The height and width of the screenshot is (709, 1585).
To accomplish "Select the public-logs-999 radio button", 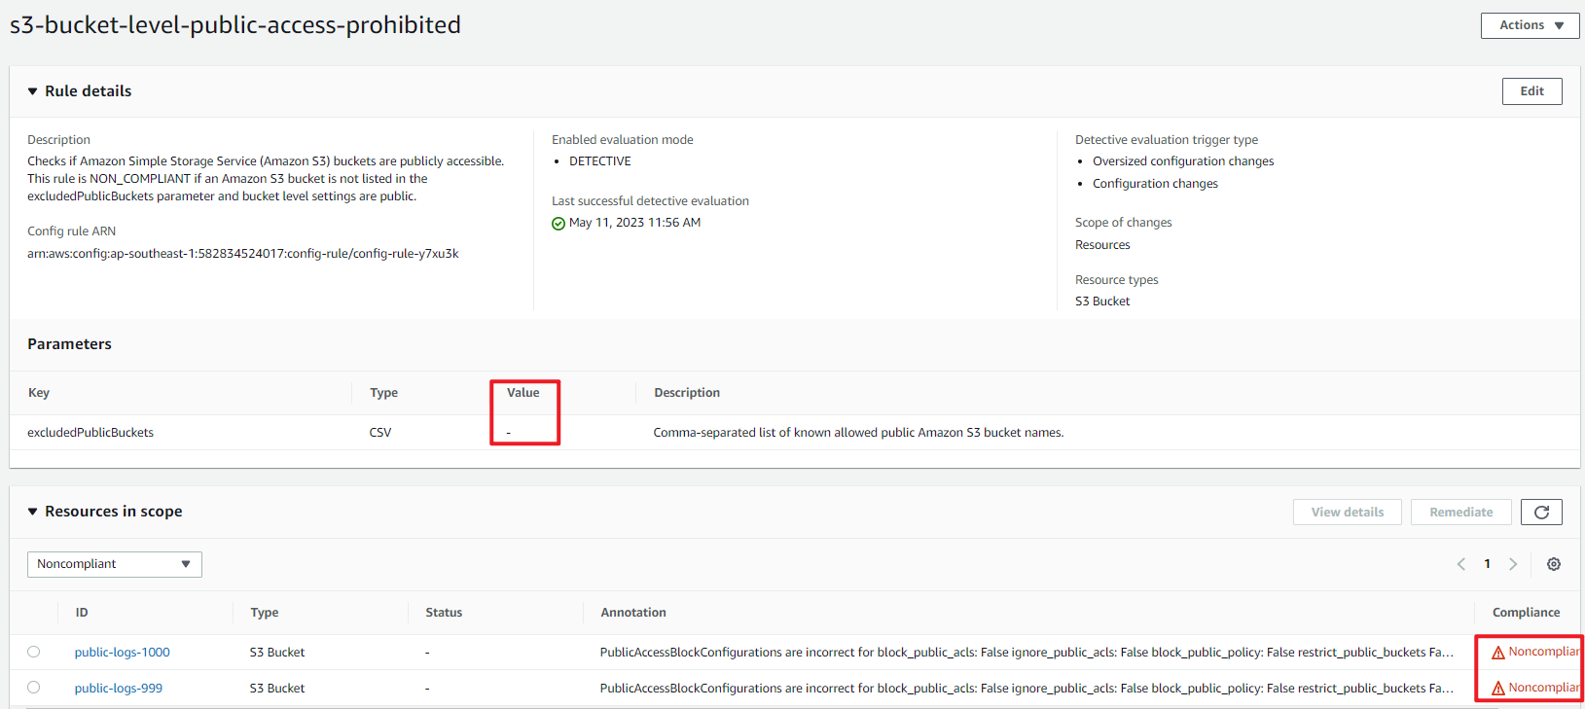I will (x=34, y=688).
